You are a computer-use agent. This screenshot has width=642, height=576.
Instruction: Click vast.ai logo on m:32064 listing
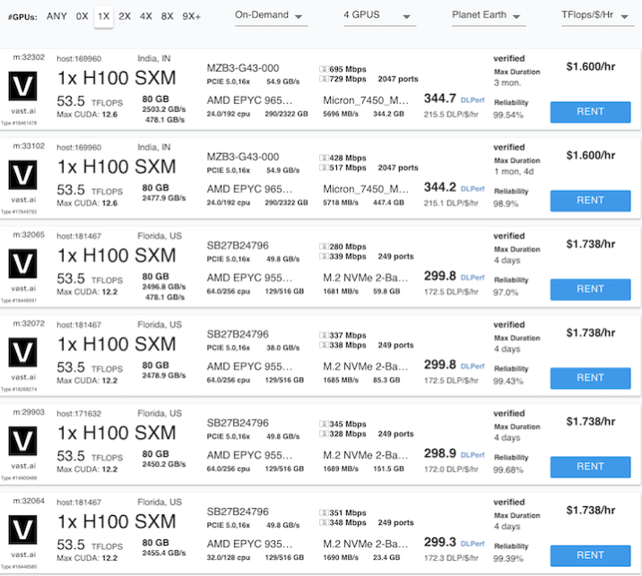click(x=22, y=529)
